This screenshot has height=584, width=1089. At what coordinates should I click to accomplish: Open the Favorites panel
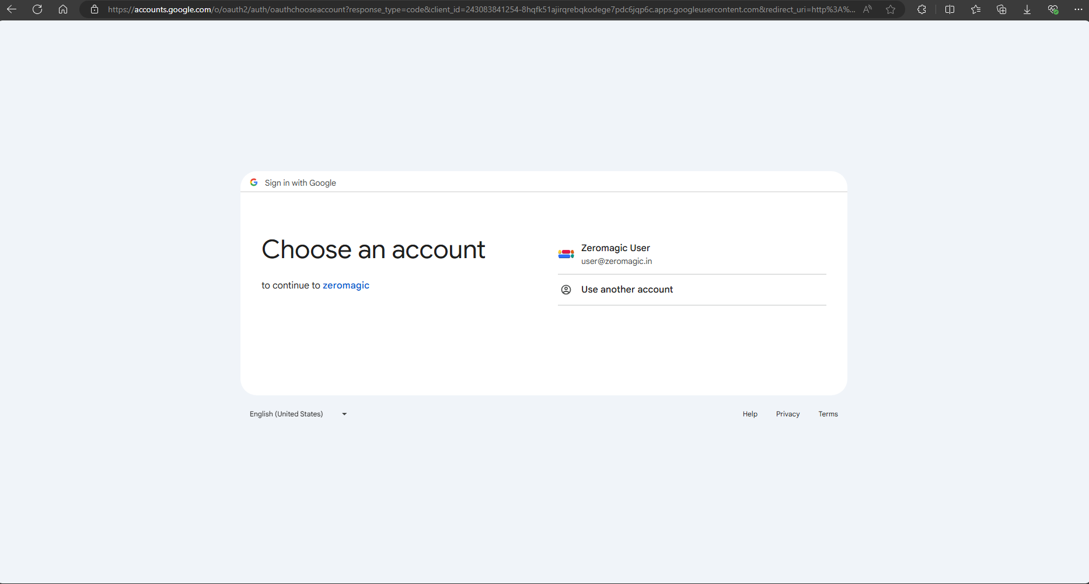(976, 9)
